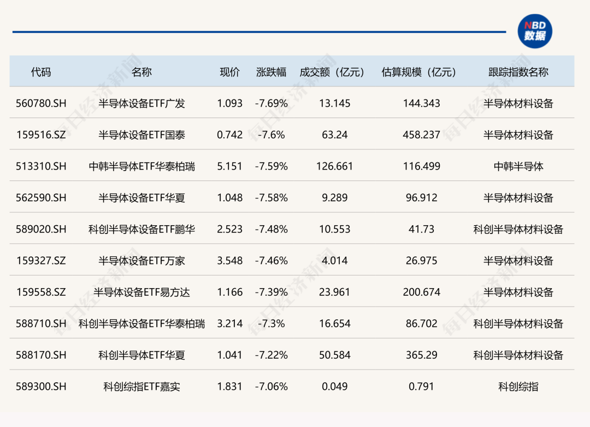Click the name 半导体设备ETF广发
The height and width of the screenshot is (427, 590).
pyautogui.click(x=141, y=103)
